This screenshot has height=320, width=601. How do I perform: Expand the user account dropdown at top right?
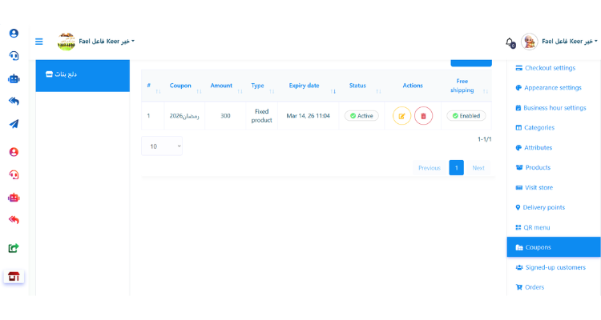567,42
